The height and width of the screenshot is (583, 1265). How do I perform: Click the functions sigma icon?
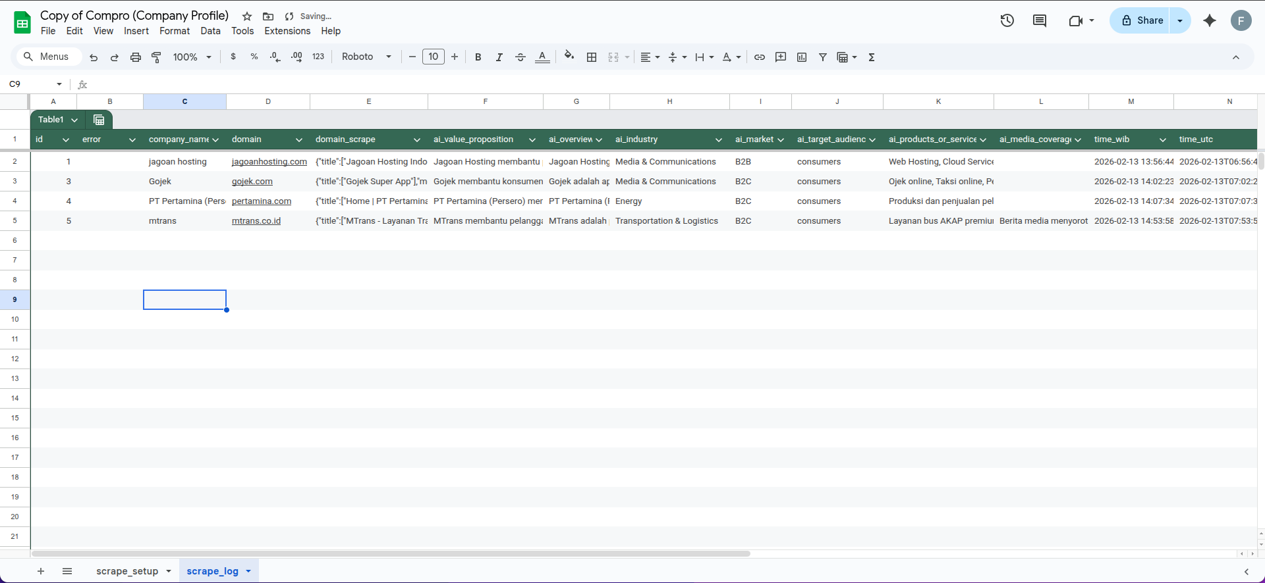point(871,57)
